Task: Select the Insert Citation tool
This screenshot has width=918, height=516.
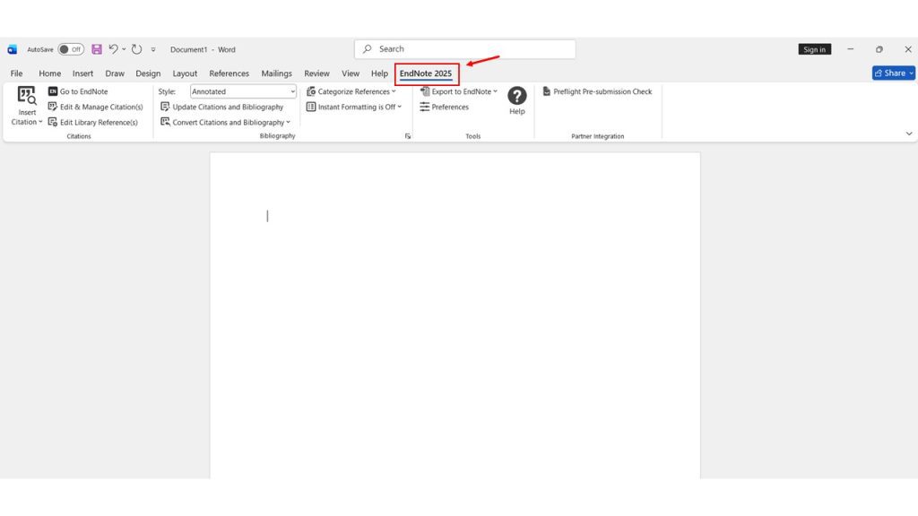Action: click(26, 105)
